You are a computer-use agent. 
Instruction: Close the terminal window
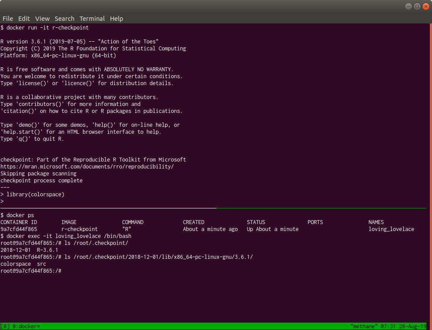pos(425,6)
